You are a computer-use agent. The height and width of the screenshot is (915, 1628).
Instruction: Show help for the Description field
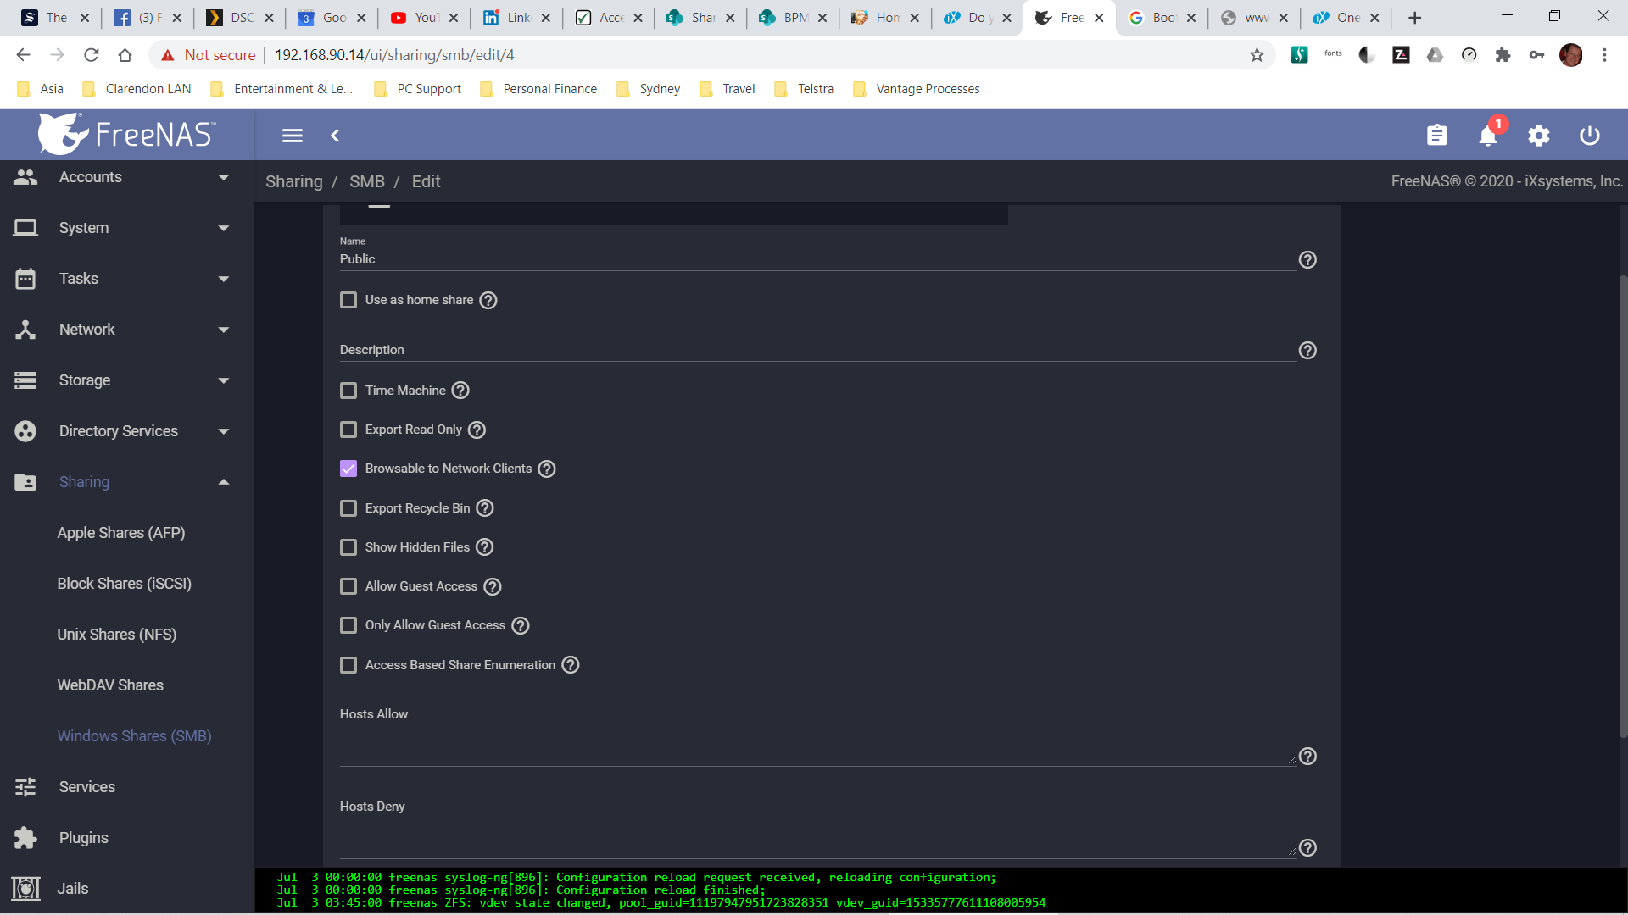tap(1307, 351)
